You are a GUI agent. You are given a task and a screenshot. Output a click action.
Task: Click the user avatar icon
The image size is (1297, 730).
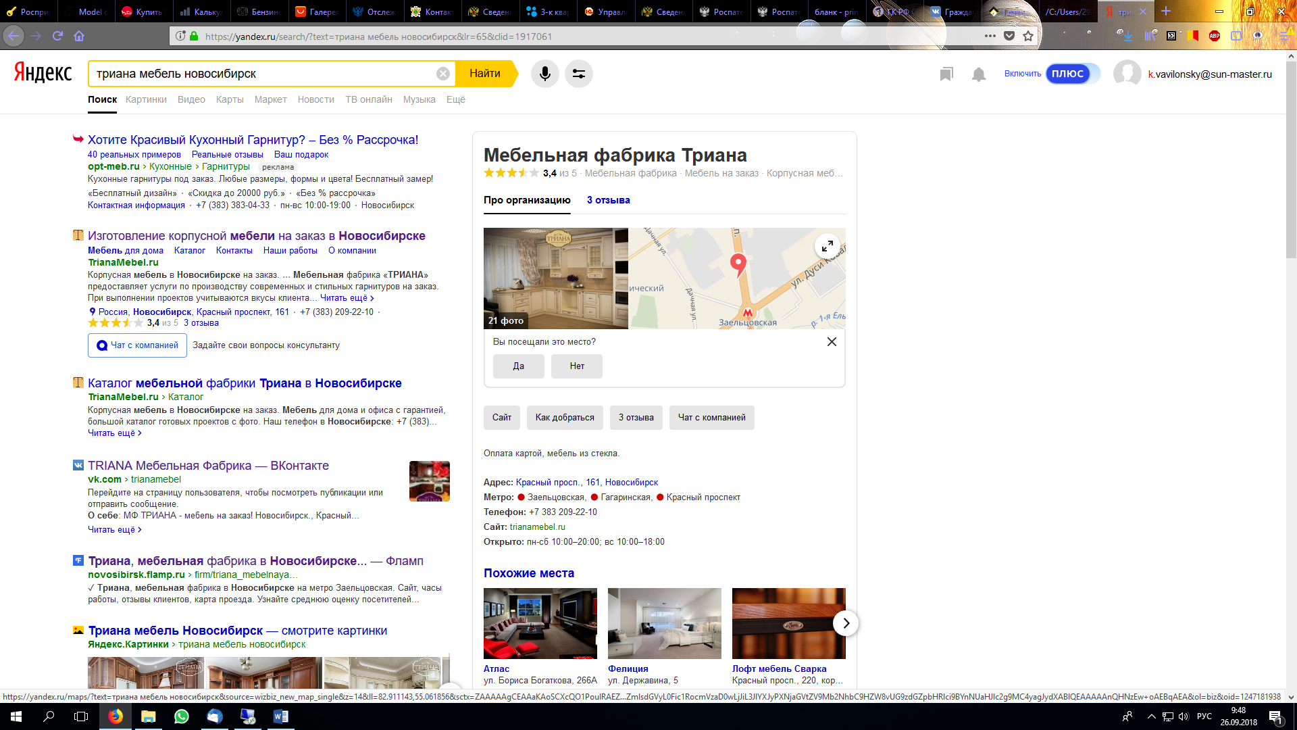point(1127,74)
